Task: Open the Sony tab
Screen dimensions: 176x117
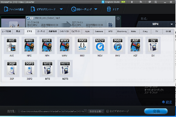Action: 145,31
